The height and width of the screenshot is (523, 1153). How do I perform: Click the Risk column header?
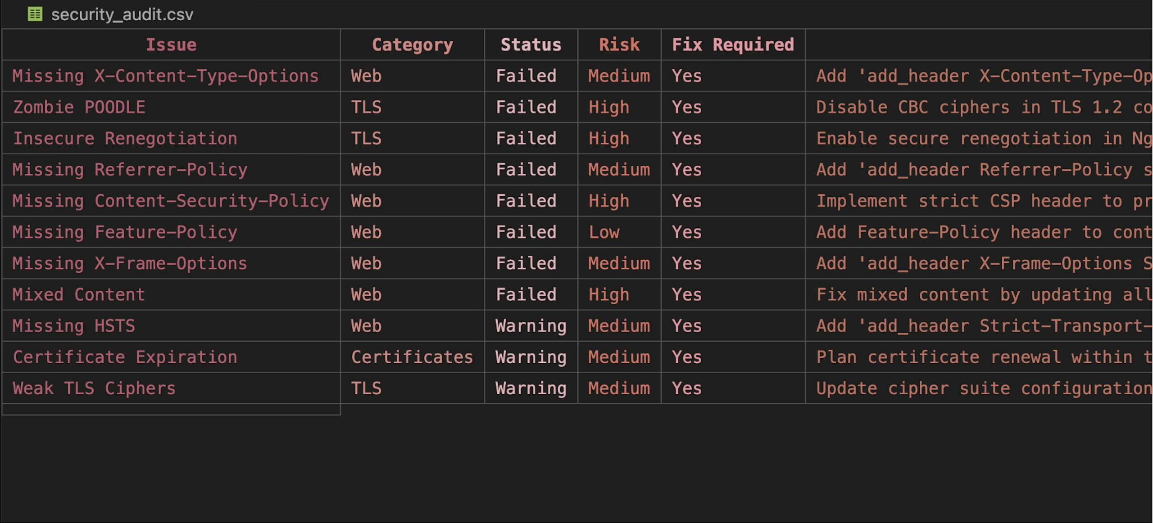(619, 45)
